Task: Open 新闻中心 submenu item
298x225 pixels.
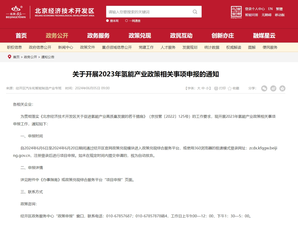Action: point(66,47)
